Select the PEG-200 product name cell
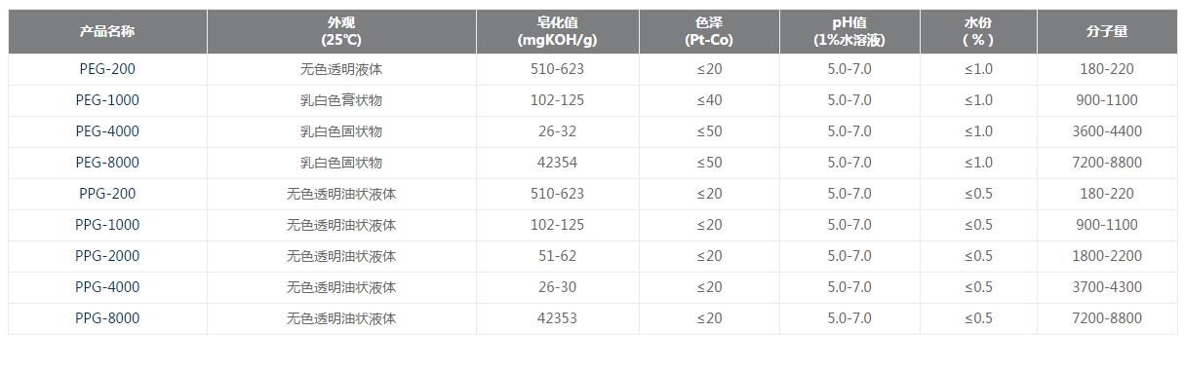Screen dimensions: 1184x369 [x=107, y=69]
